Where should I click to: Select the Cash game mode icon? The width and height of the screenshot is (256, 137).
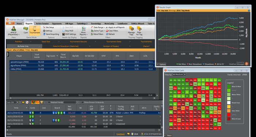coord(26,30)
